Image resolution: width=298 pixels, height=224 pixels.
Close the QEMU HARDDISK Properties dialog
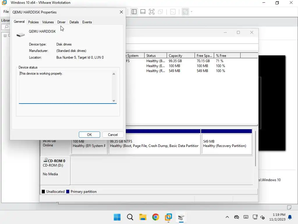[121, 12]
